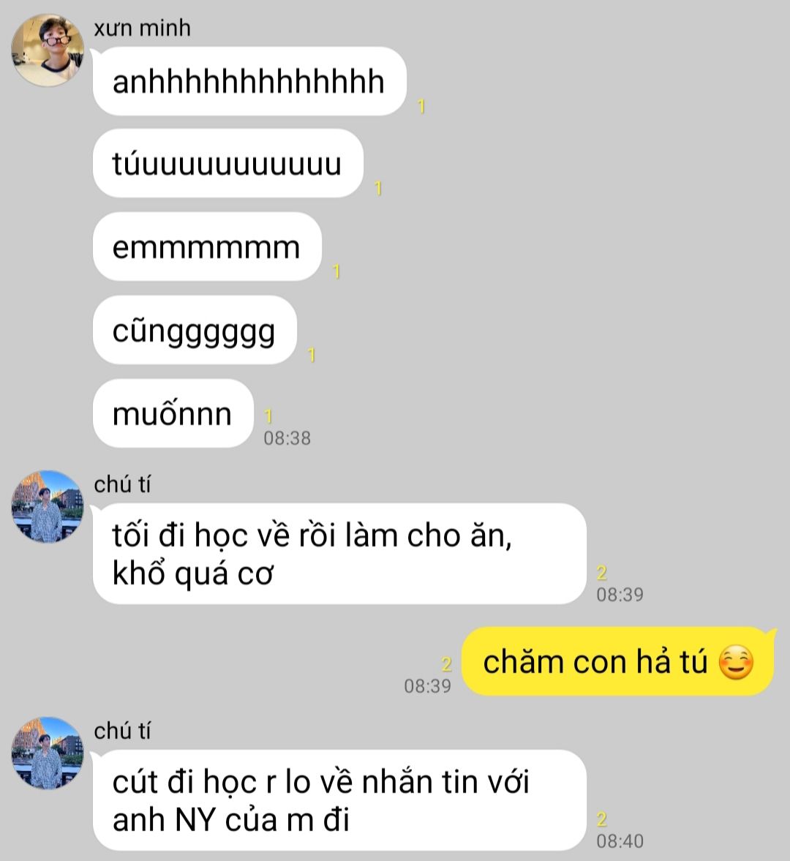The image size is (790, 861).
Task: Select the 'anhhhhhhhhhhhhh' message bubble
Action: click(249, 81)
